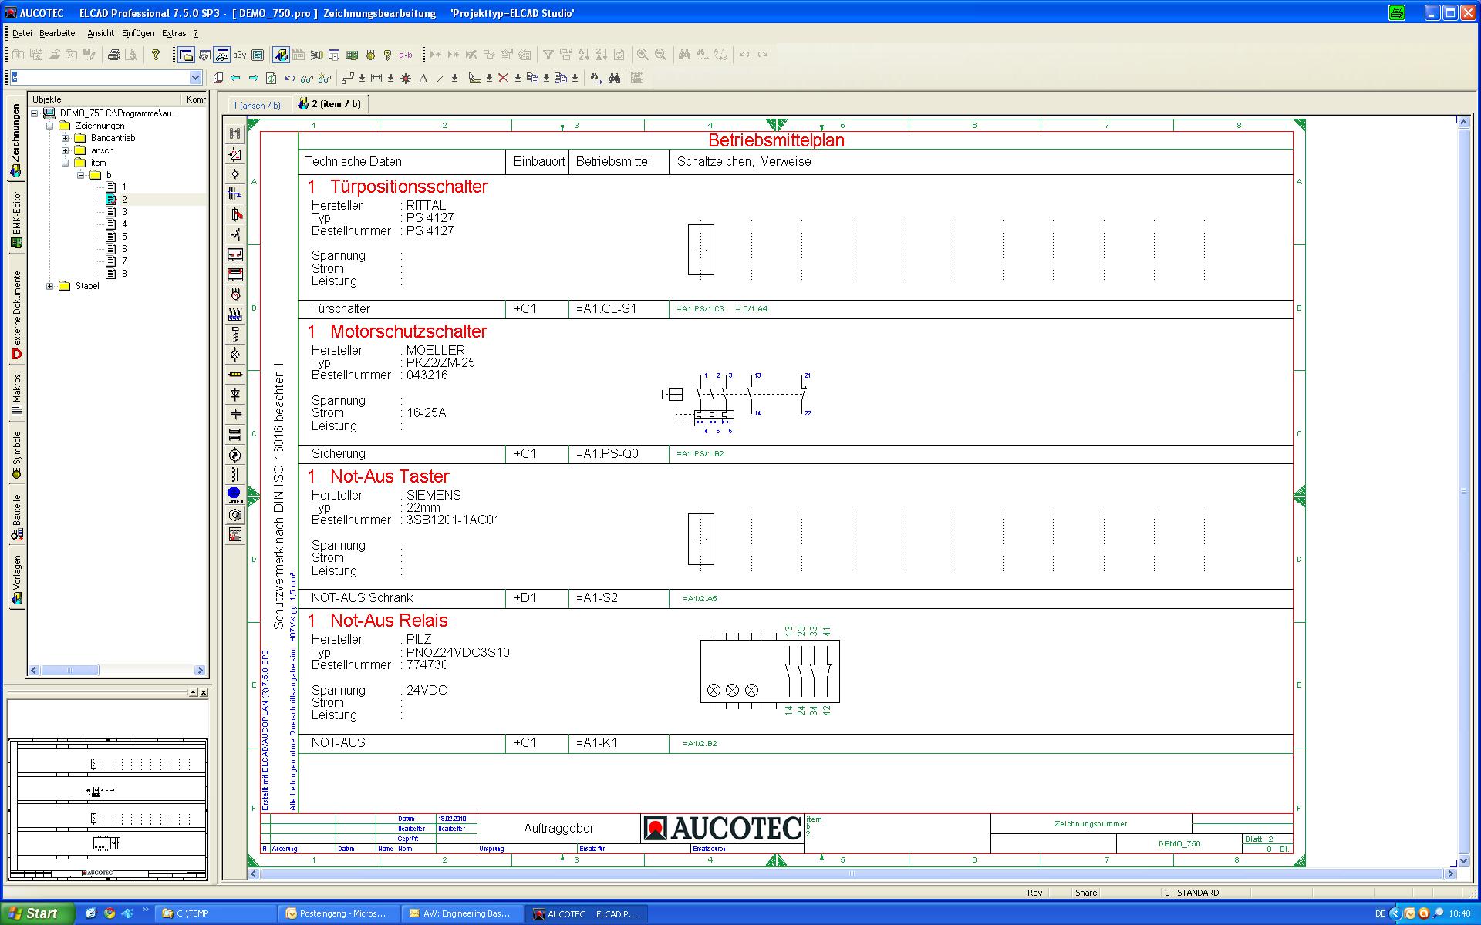Collapse the item folder
Viewport: 1481px width, 925px height.
(66, 163)
